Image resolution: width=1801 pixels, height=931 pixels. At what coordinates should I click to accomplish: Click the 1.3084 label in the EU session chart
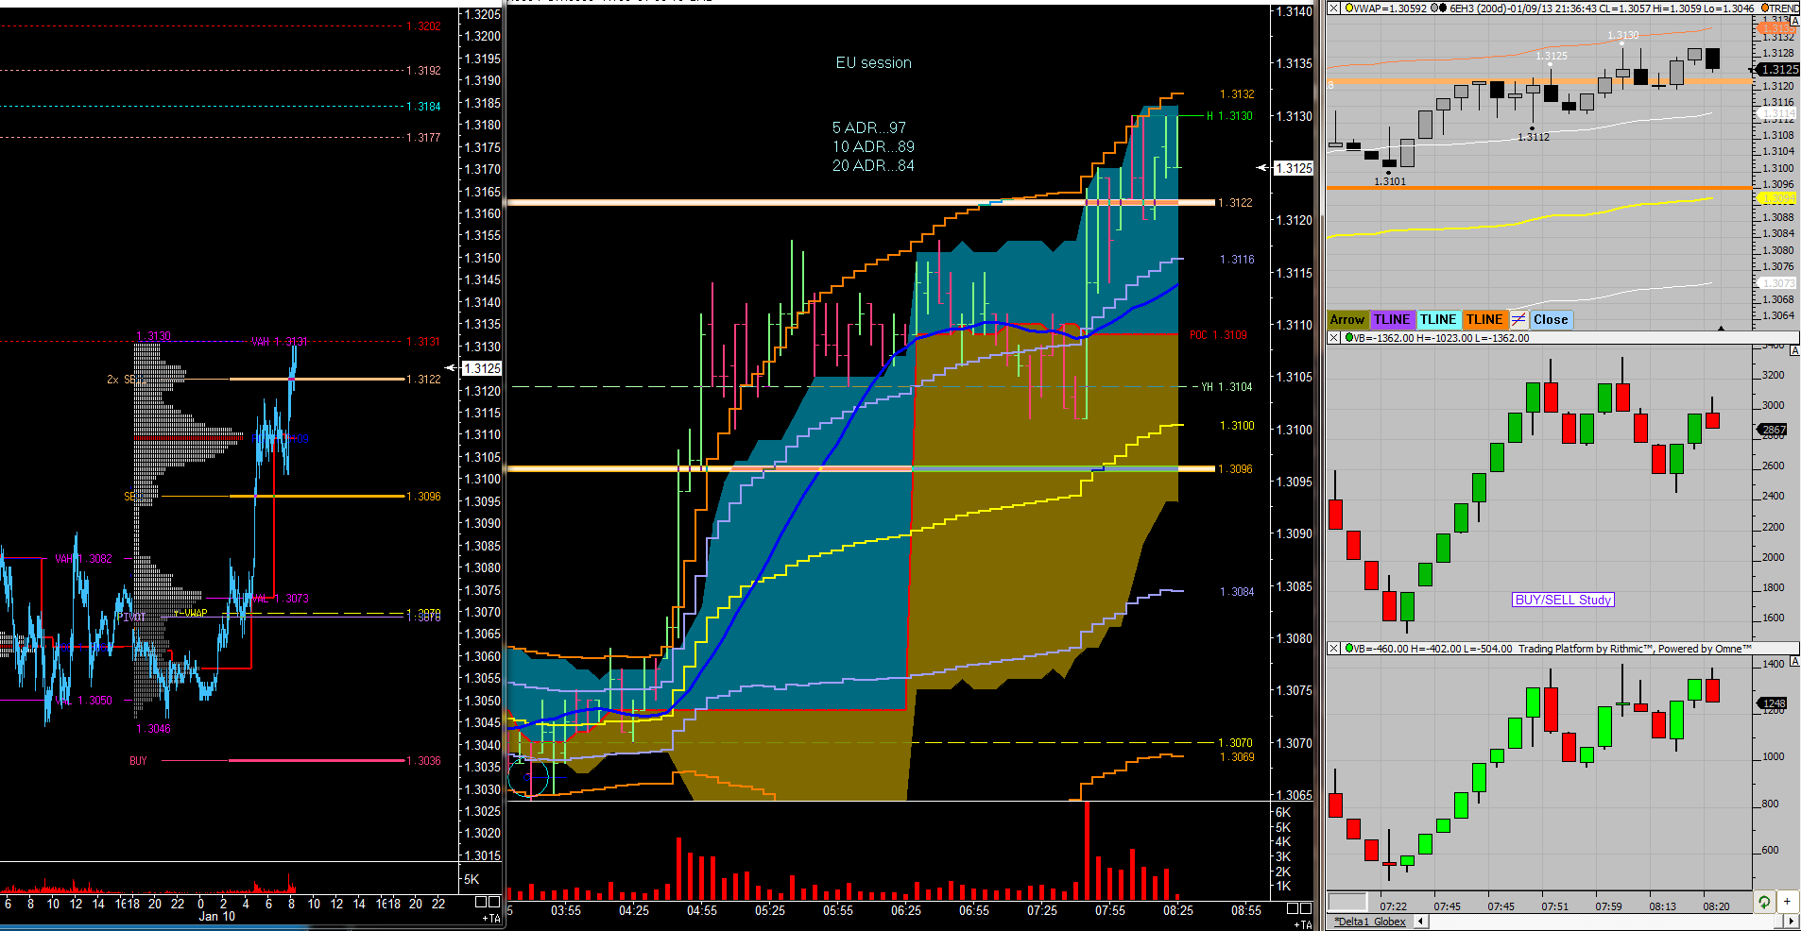pyautogui.click(x=1237, y=592)
